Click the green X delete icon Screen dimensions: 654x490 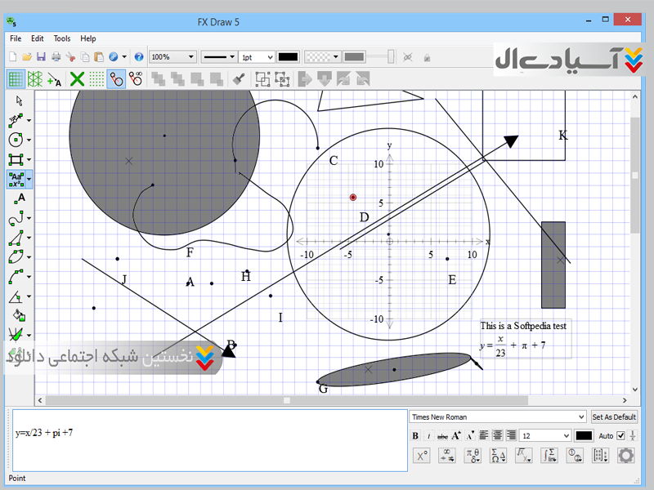[x=76, y=79]
